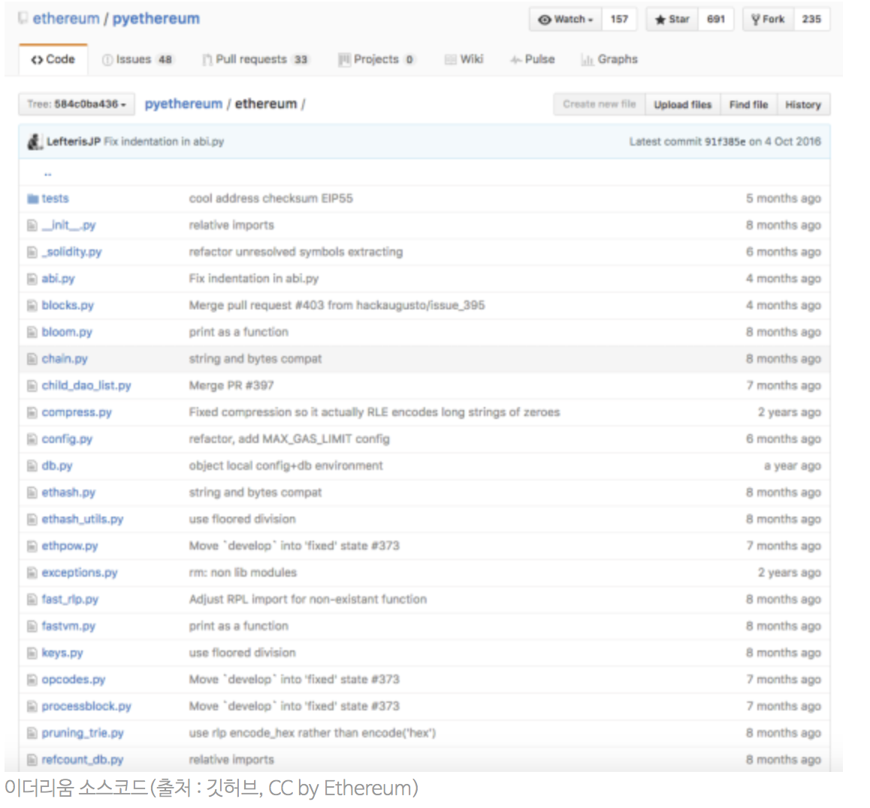Open the Graphs tab

coord(609,59)
